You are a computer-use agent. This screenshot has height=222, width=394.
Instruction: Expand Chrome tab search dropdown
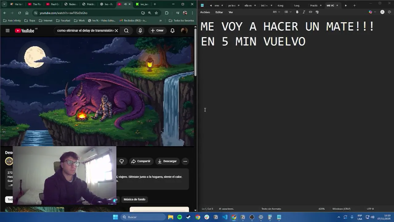pos(4,4)
